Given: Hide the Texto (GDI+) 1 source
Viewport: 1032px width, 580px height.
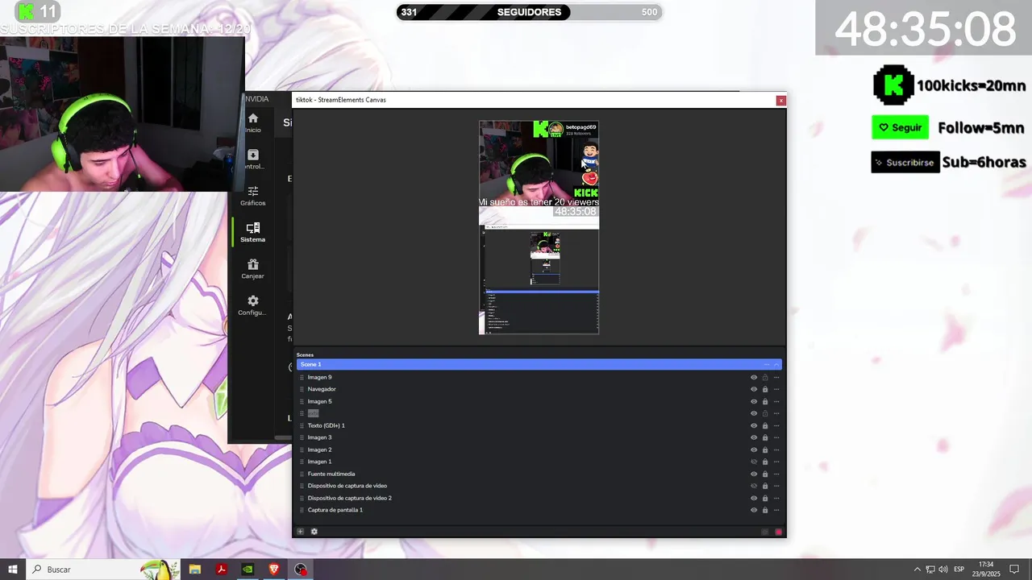Looking at the screenshot, I should (754, 425).
